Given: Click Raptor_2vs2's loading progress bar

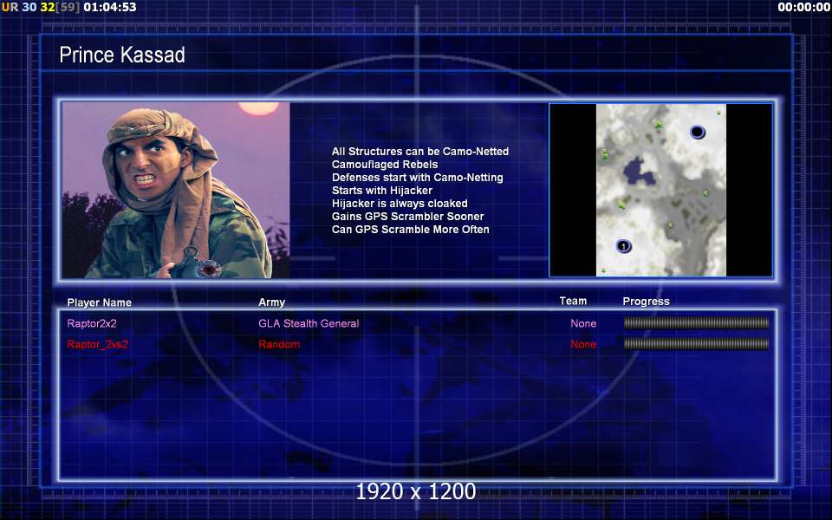Looking at the screenshot, I should [x=696, y=343].
